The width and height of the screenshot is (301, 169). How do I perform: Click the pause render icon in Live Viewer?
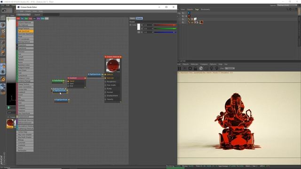180,69
